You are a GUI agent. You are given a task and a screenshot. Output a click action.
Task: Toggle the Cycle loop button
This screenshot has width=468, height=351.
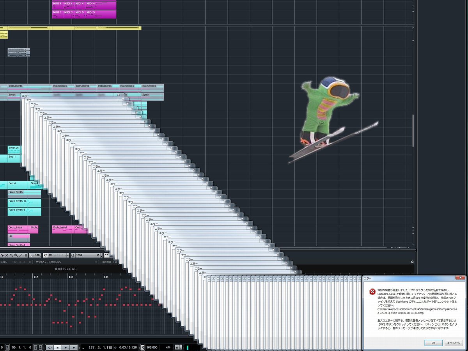50,347
